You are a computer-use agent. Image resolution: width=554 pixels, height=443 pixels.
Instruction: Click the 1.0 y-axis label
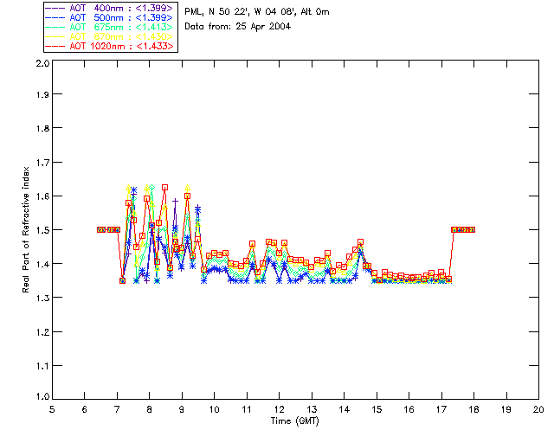[x=42, y=396]
